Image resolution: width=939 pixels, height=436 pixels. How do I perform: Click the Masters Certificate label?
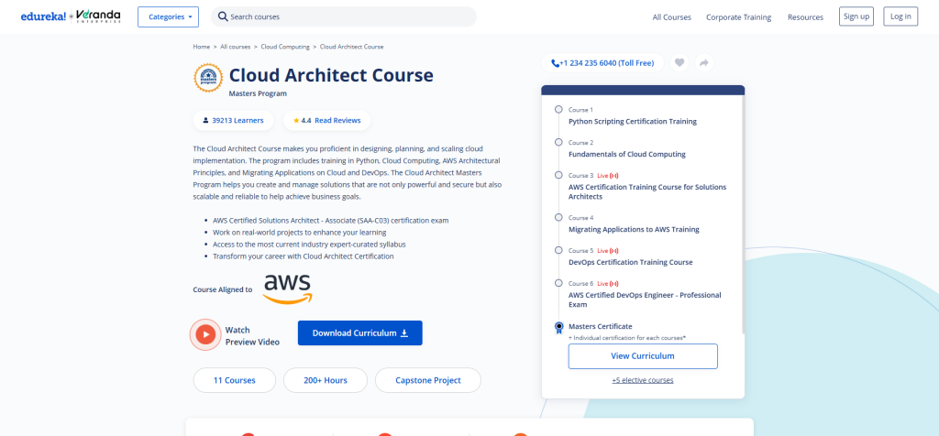[x=600, y=327]
